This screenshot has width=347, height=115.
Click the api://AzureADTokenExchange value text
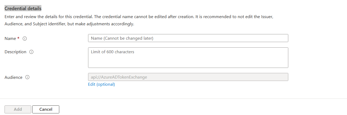(119, 77)
